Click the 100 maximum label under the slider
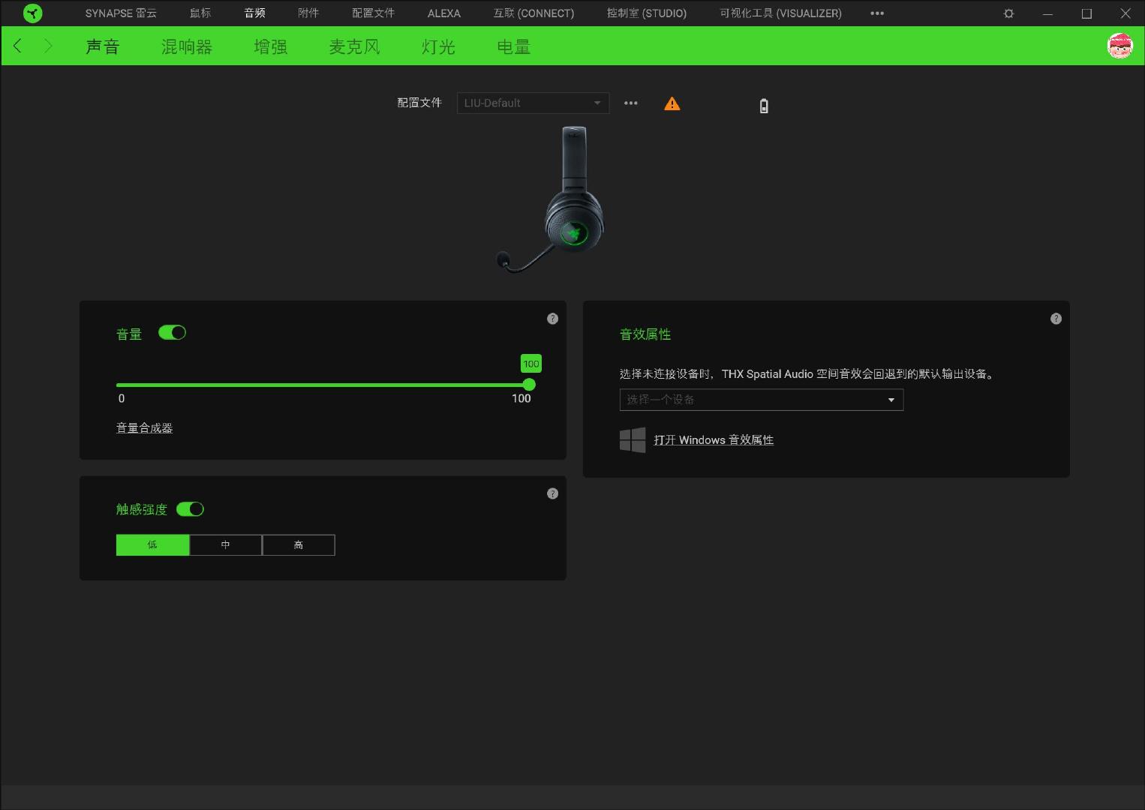Image resolution: width=1145 pixels, height=810 pixels. 521,399
